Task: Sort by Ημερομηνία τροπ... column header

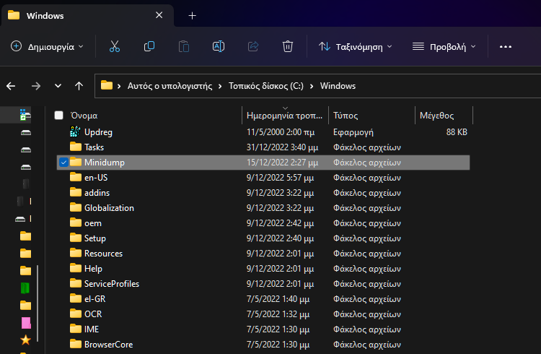Action: click(x=284, y=116)
